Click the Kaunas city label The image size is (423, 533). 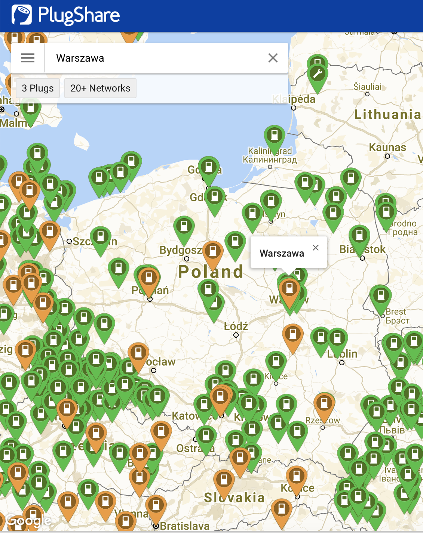coord(387,148)
